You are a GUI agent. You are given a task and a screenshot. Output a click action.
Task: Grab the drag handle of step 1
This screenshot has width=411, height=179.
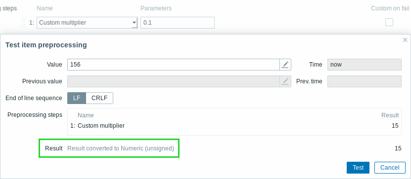(x=23, y=23)
